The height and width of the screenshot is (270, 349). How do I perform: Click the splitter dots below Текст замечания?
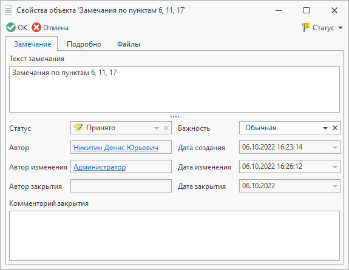click(175, 117)
